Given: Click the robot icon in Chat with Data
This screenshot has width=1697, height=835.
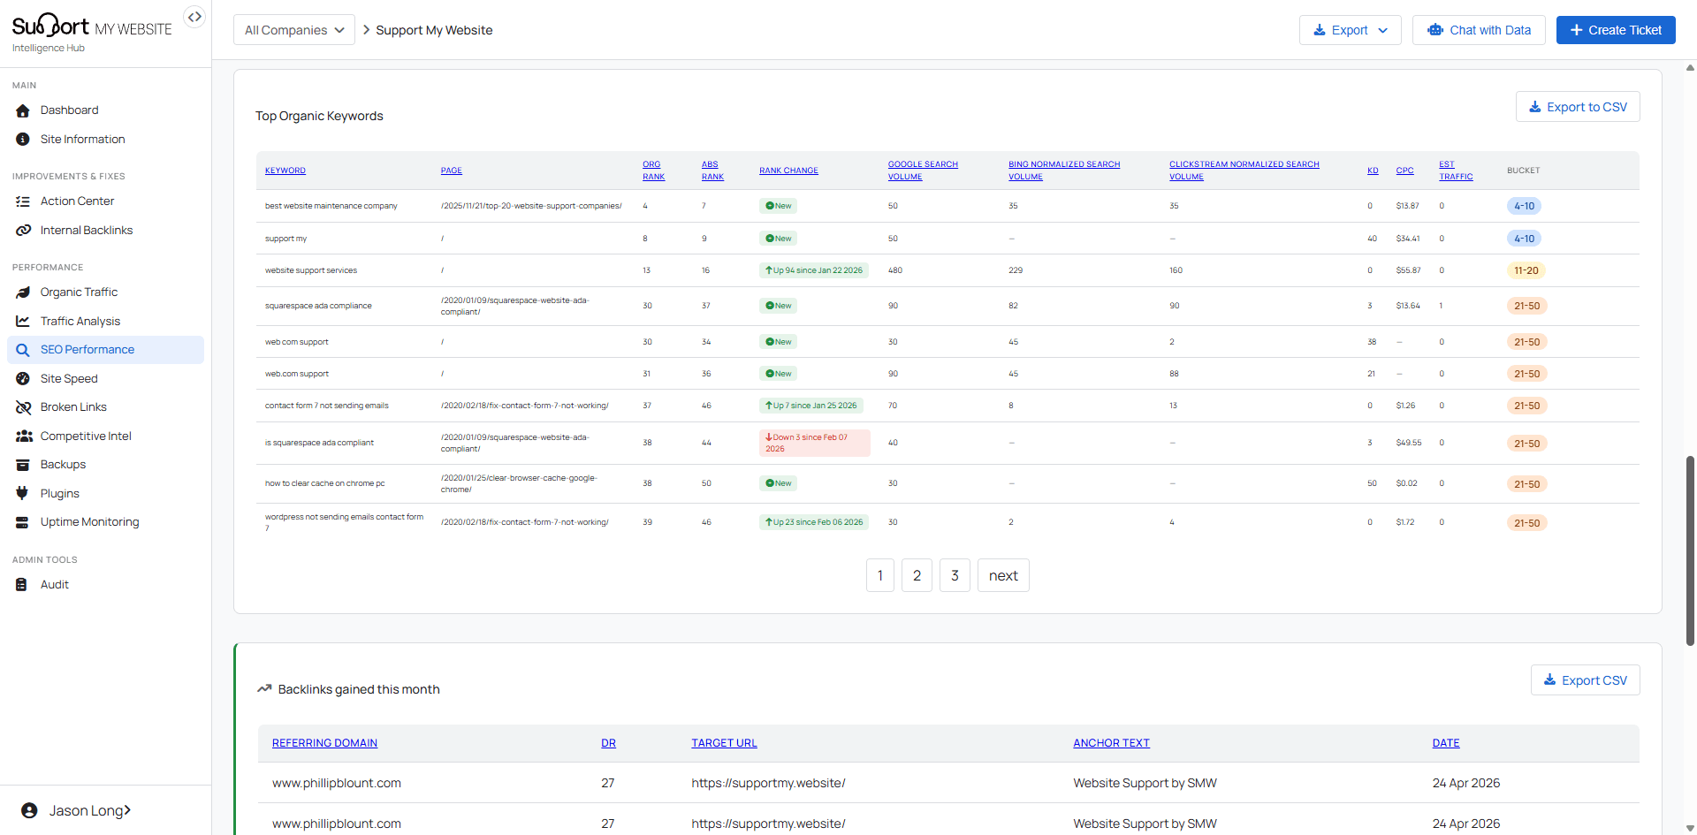Looking at the screenshot, I should (1435, 30).
